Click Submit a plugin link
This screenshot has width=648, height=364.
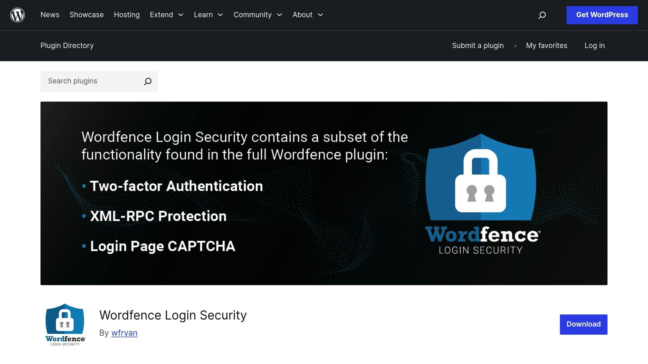tap(478, 45)
